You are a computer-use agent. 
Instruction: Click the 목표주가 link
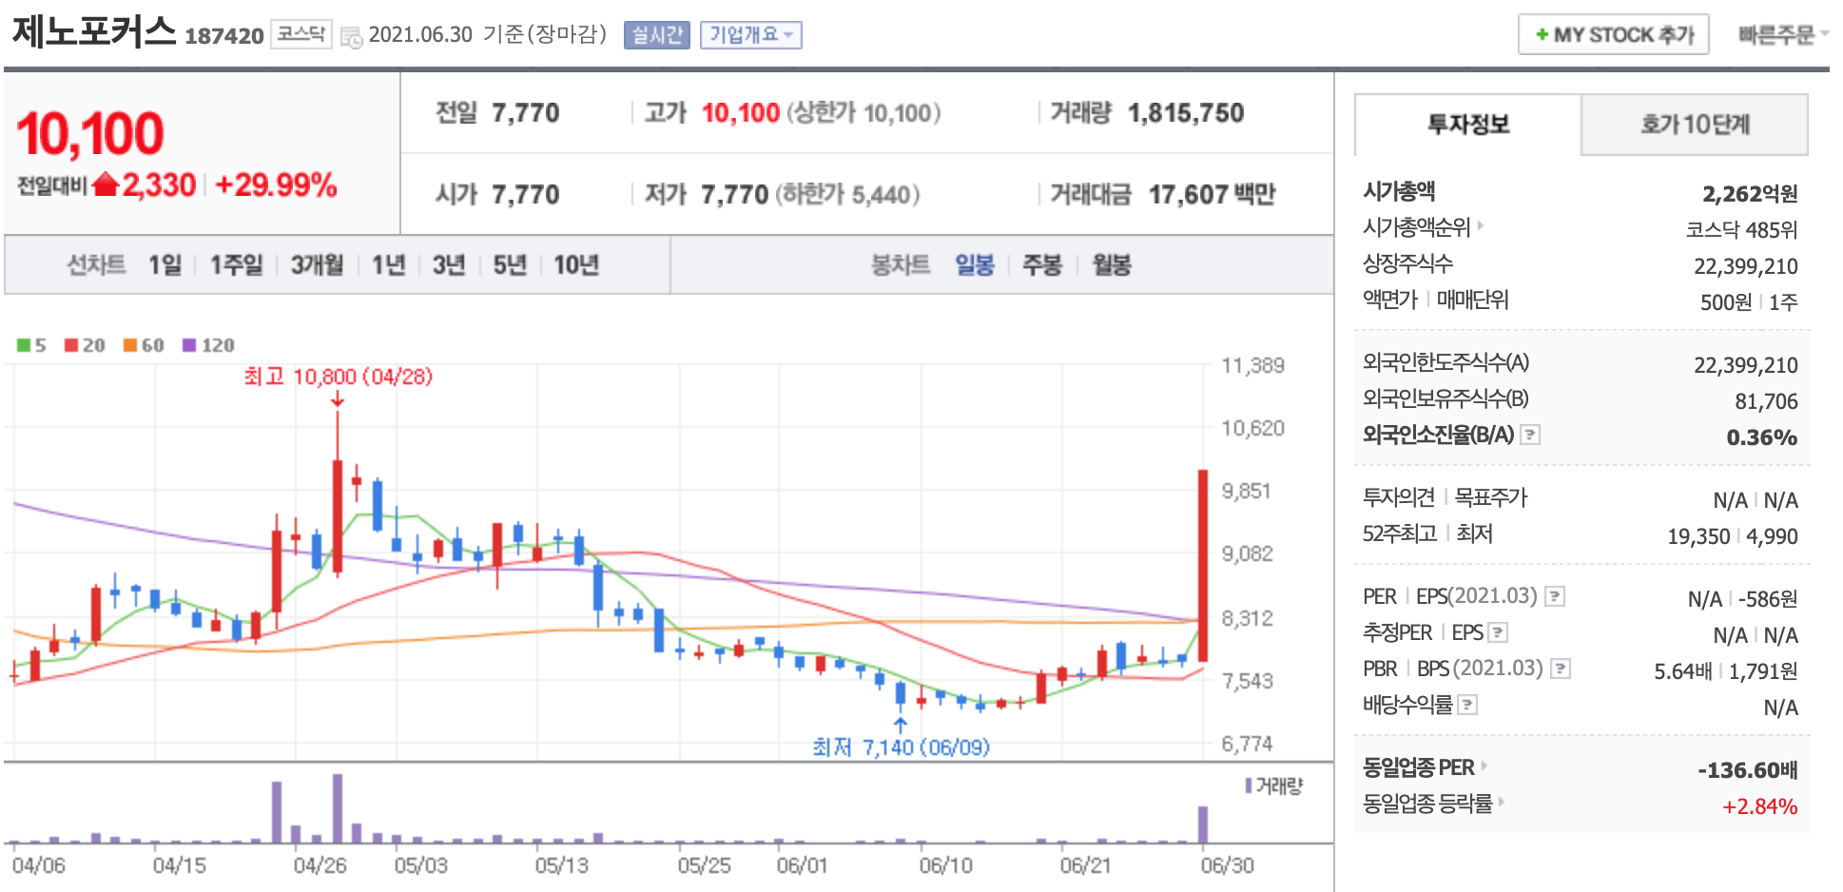[1490, 497]
